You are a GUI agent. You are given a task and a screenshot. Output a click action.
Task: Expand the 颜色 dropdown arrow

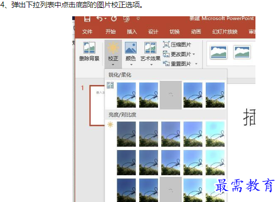(131, 65)
